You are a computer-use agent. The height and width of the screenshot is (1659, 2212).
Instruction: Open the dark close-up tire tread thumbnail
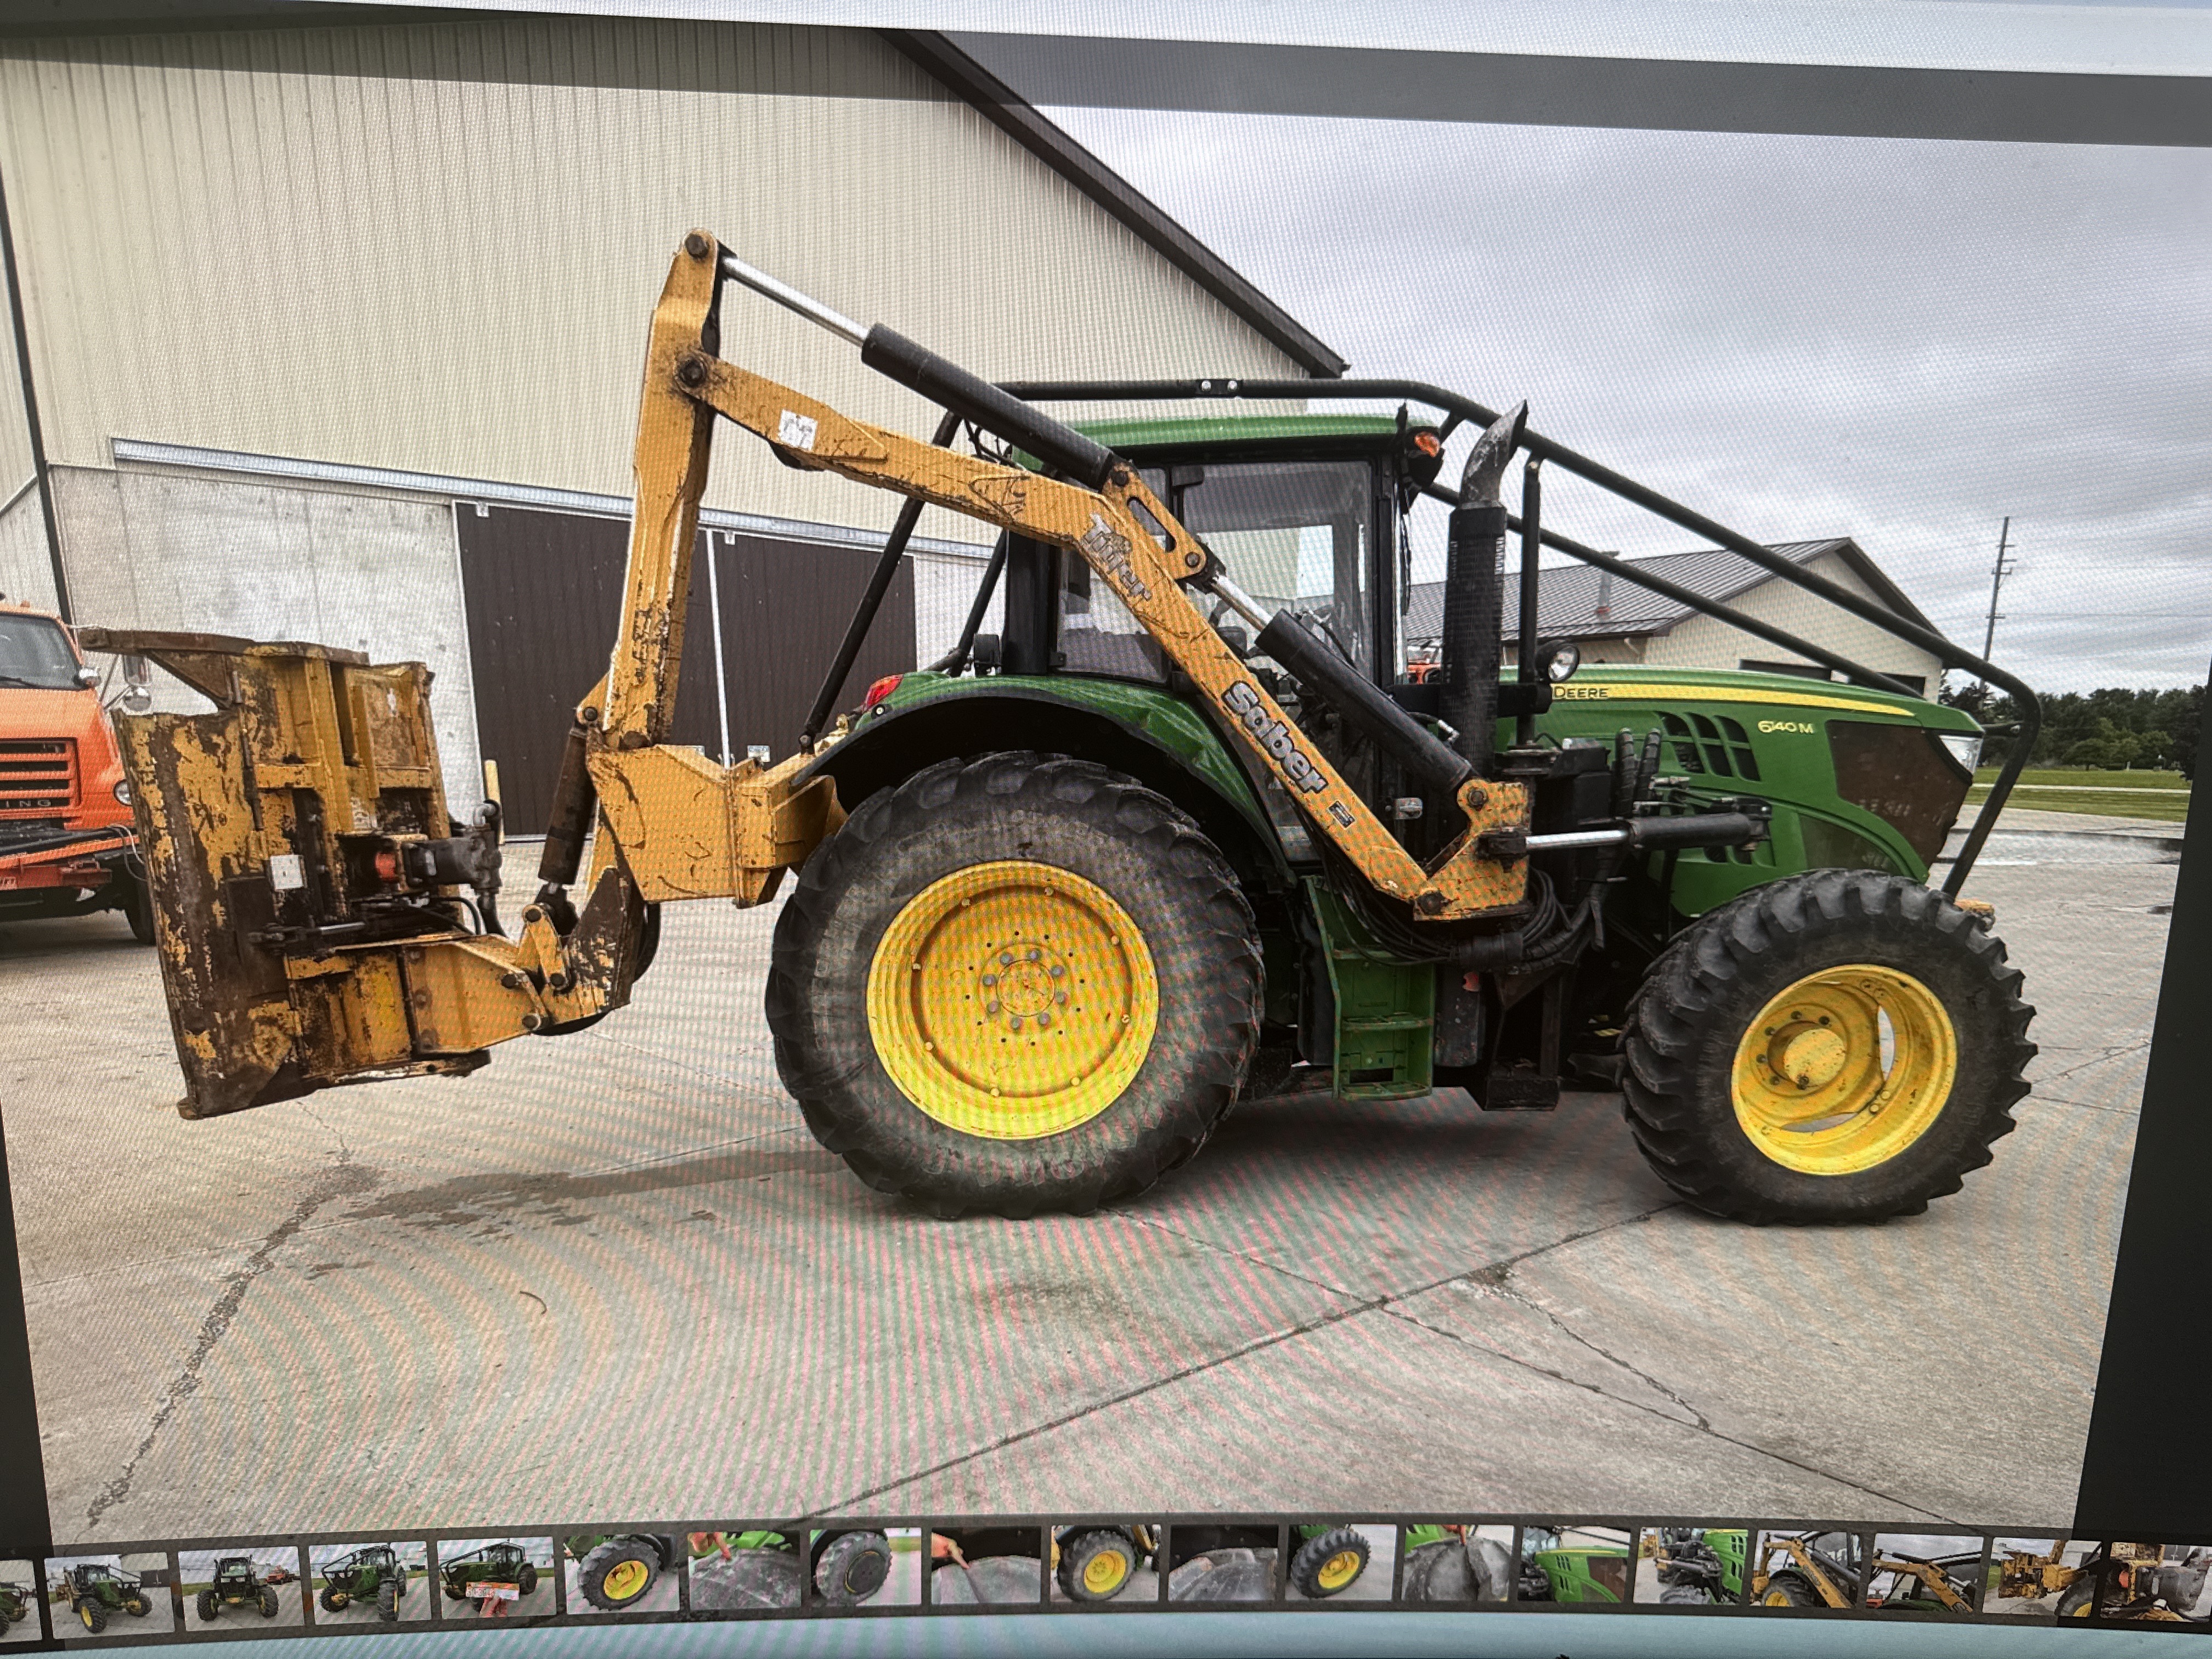(x=1224, y=1562)
